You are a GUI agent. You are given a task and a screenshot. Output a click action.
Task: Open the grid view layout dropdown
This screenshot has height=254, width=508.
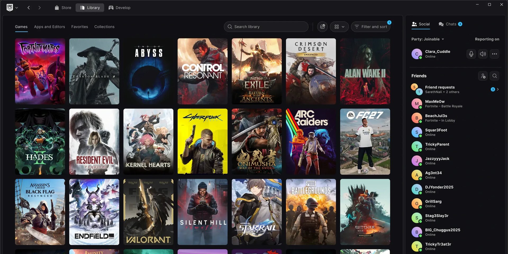339,27
